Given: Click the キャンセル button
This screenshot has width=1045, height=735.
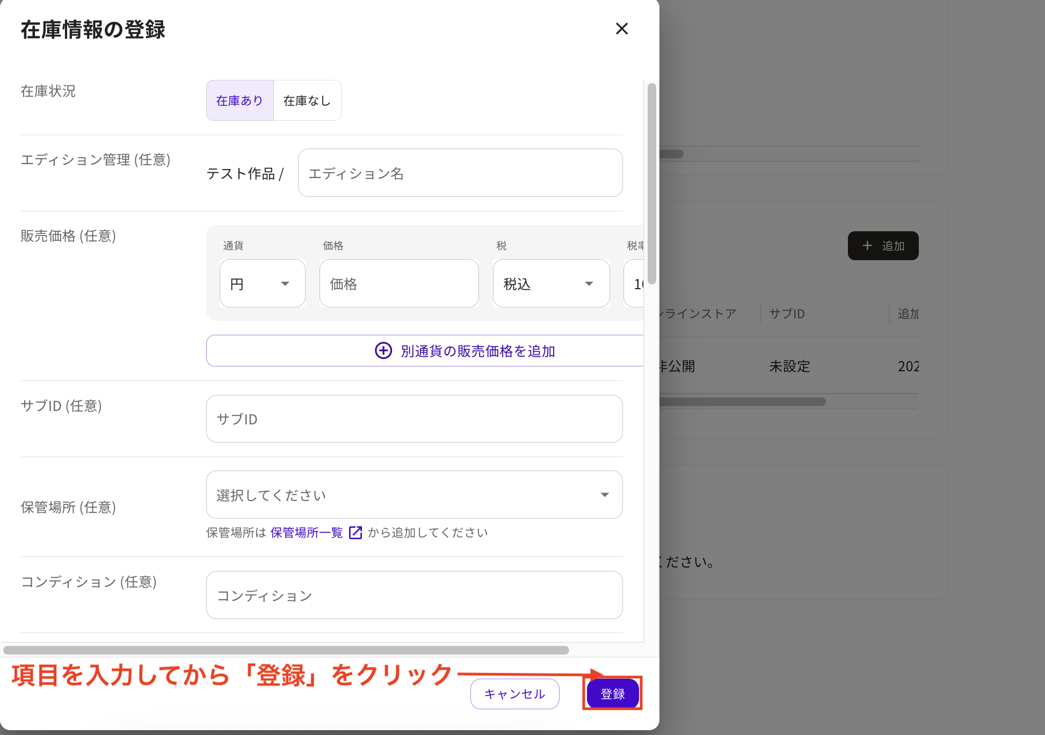Looking at the screenshot, I should (514, 694).
